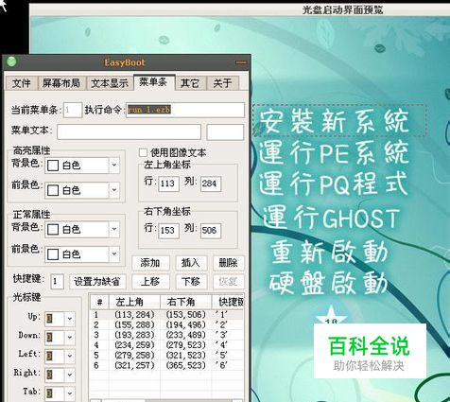Screen dimensions: 450x402
Task: Switch to the 文件 tab
Action: tap(22, 83)
